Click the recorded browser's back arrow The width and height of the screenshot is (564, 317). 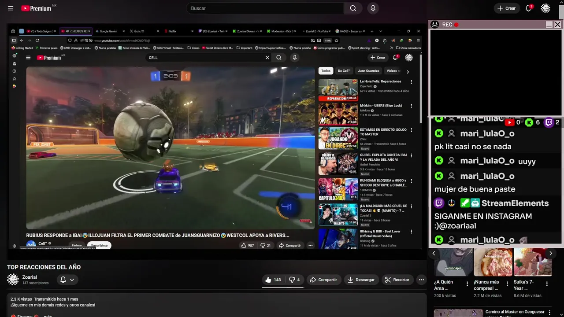coord(22,40)
